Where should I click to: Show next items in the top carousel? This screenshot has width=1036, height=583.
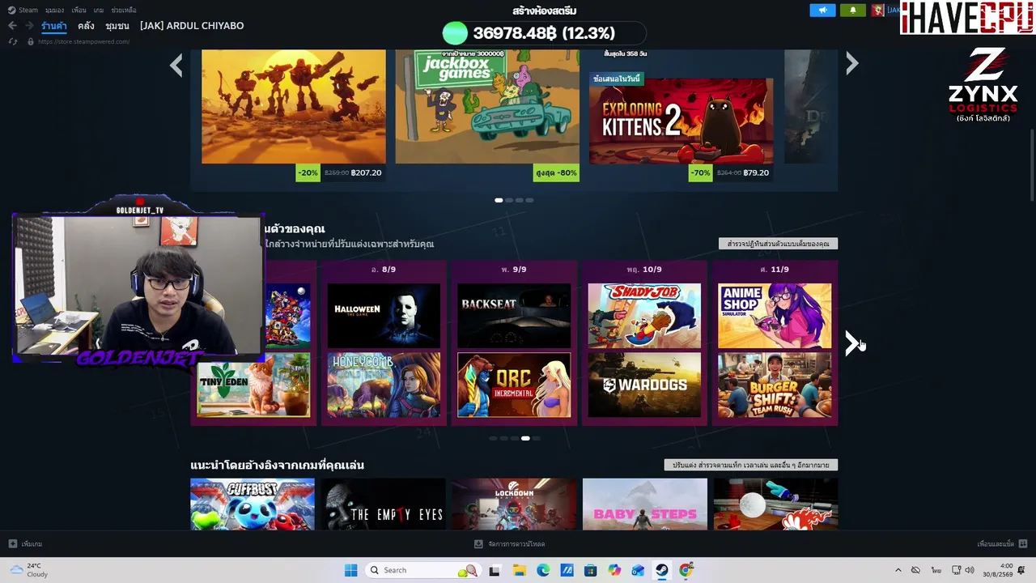click(851, 64)
